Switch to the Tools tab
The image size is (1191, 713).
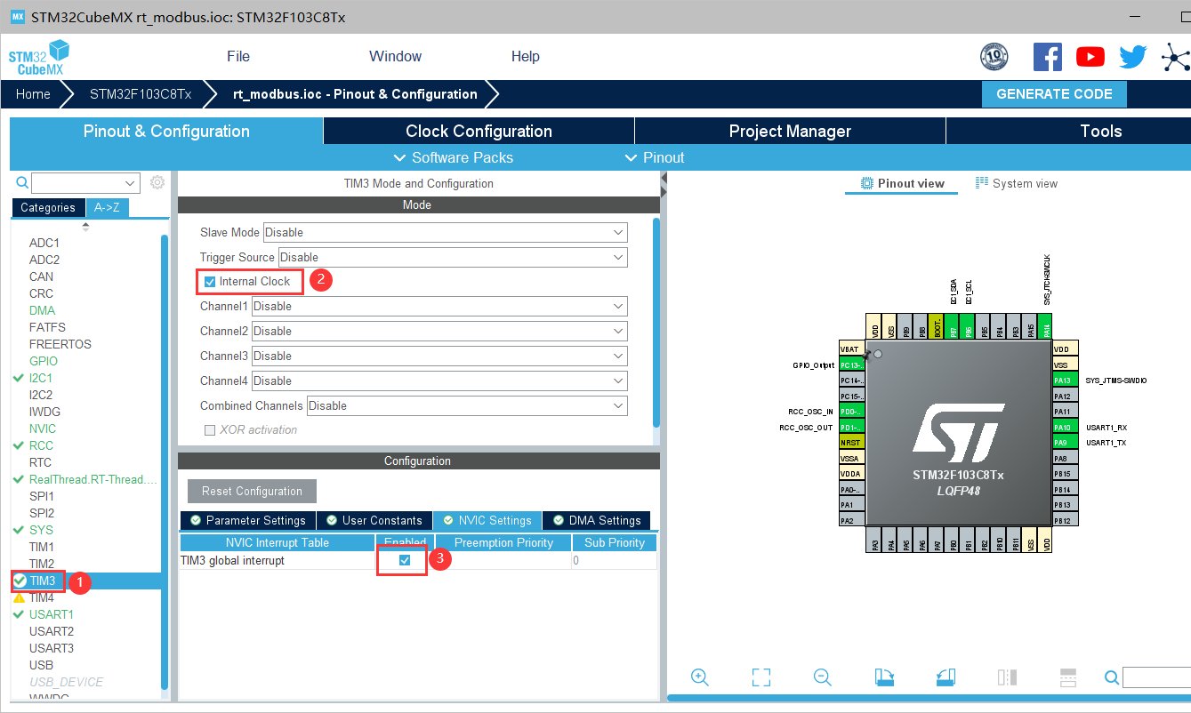click(x=1100, y=131)
